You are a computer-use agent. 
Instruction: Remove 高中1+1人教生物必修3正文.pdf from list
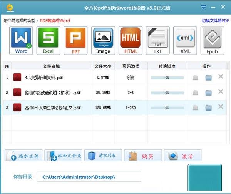221,107
